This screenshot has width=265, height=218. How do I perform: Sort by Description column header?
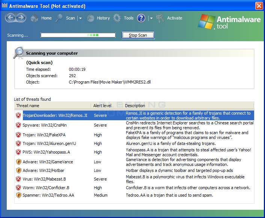[188, 106]
